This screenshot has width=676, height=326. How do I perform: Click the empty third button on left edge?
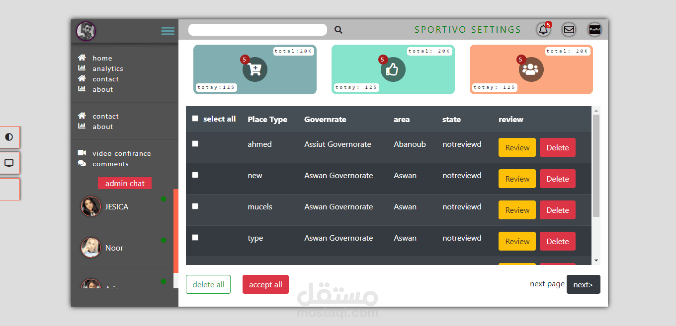coord(9,190)
